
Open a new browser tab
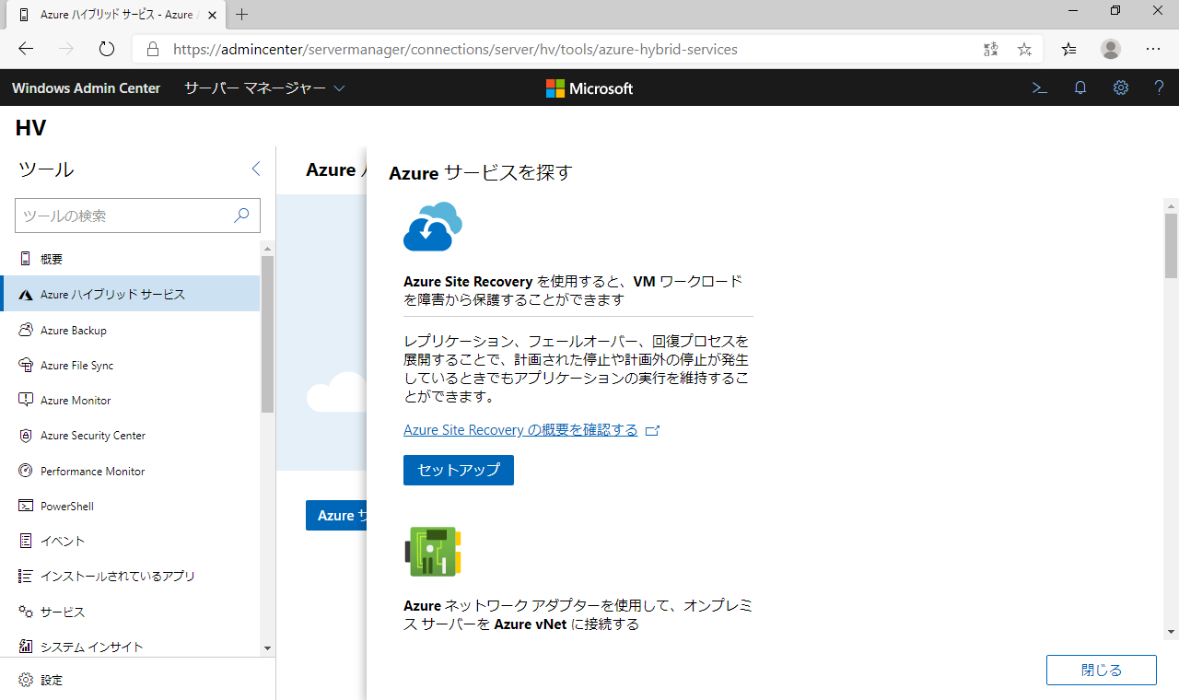(242, 15)
